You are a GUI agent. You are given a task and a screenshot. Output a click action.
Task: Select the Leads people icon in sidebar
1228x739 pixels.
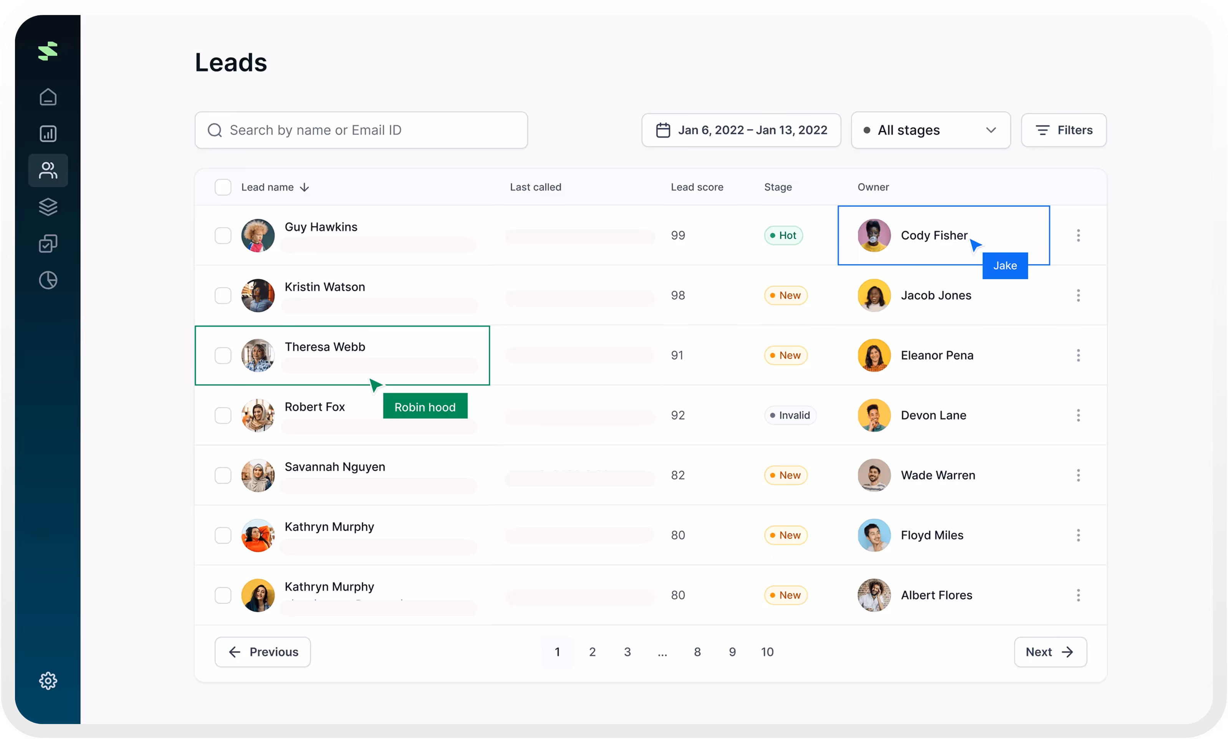[x=48, y=170]
